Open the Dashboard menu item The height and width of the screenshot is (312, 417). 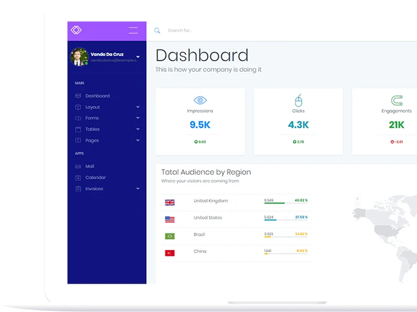pyautogui.click(x=97, y=96)
